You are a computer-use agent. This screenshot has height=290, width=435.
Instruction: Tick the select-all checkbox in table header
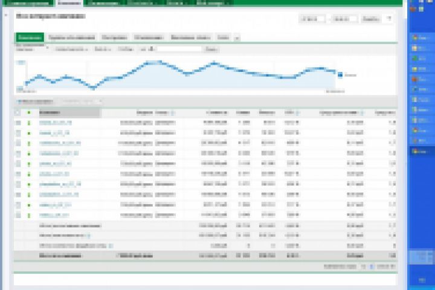(18, 112)
